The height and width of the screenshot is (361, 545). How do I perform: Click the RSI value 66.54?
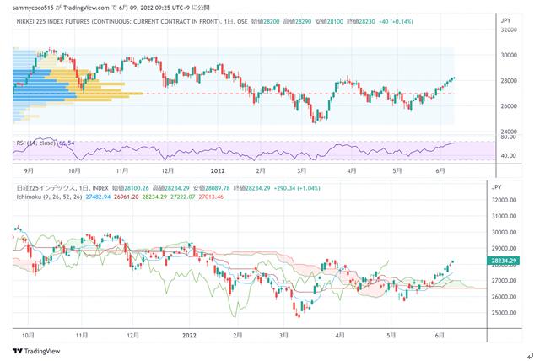point(67,143)
